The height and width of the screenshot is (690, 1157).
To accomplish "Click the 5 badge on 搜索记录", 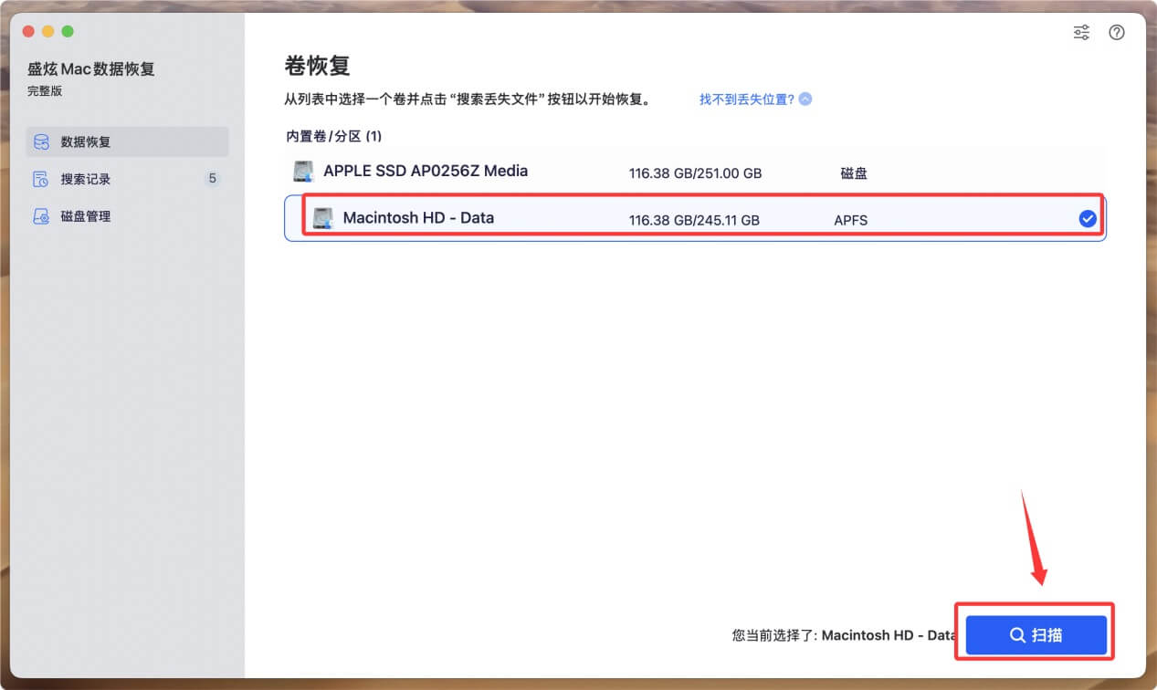I will pos(212,179).
